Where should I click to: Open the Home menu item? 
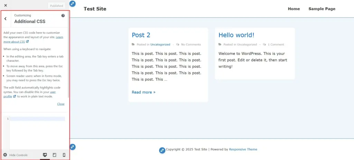pyautogui.click(x=294, y=9)
